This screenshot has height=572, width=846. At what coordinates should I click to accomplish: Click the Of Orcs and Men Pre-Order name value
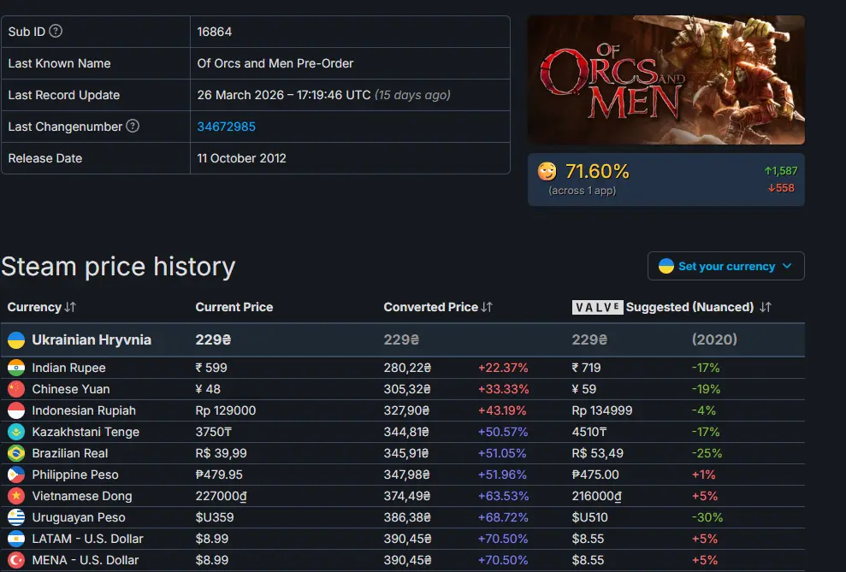[x=275, y=63]
